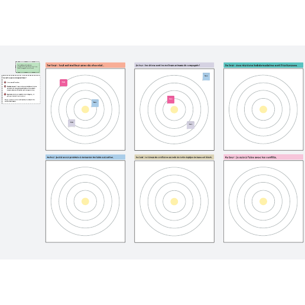
Task: Select the orange '1er tour' chocolat header
Action: (x=85, y=65)
